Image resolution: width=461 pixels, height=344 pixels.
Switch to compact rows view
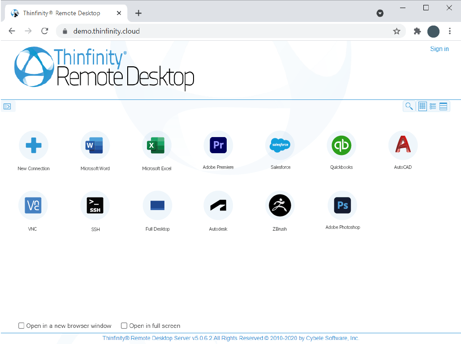443,106
